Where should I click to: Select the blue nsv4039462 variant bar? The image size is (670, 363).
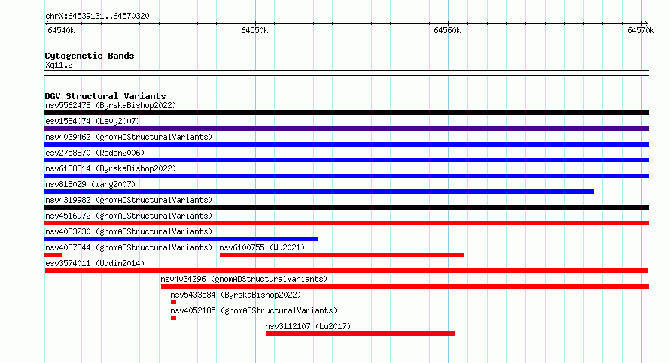pyautogui.click(x=346, y=144)
